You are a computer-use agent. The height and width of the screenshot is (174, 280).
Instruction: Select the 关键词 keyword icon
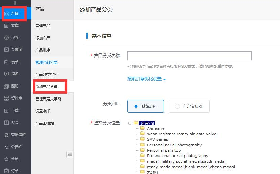6,50
